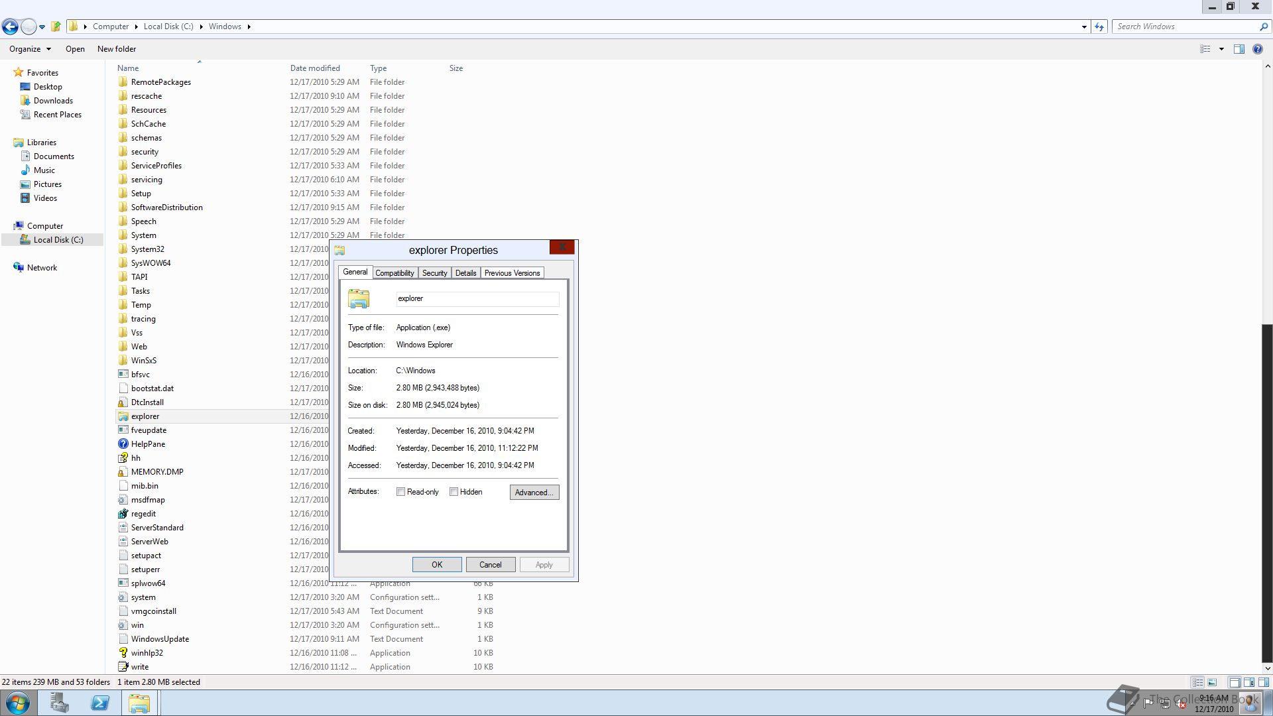Select the WindowsUpdate text document
The image size is (1273, 716).
160,639
